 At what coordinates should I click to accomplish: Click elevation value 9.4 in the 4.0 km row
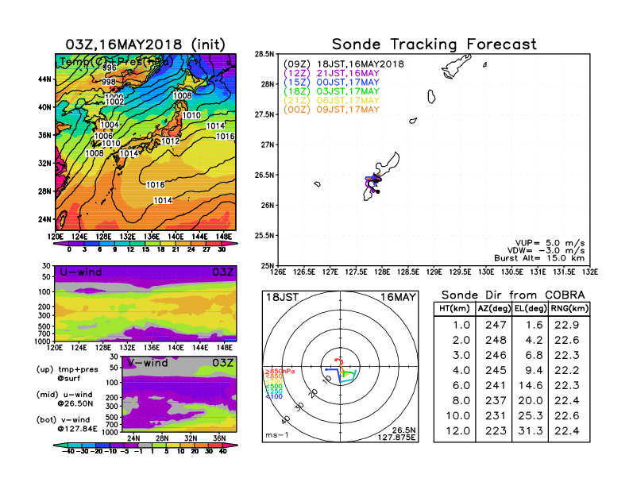click(x=534, y=371)
